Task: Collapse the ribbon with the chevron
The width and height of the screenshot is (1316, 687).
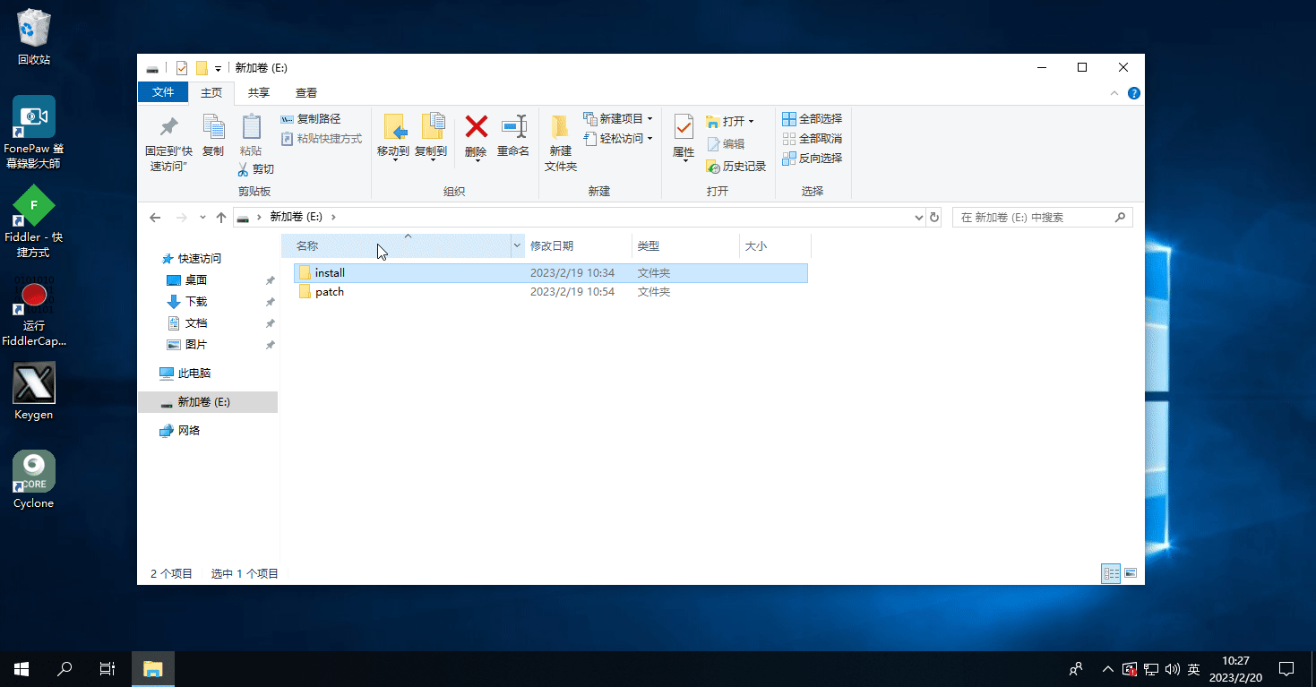Action: click(1114, 93)
